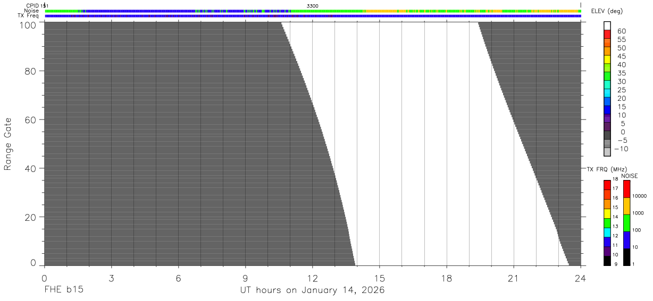This screenshot has height=301, width=653.
Task: Click the red swatch in ELEV color bar
Action: [x=607, y=33]
